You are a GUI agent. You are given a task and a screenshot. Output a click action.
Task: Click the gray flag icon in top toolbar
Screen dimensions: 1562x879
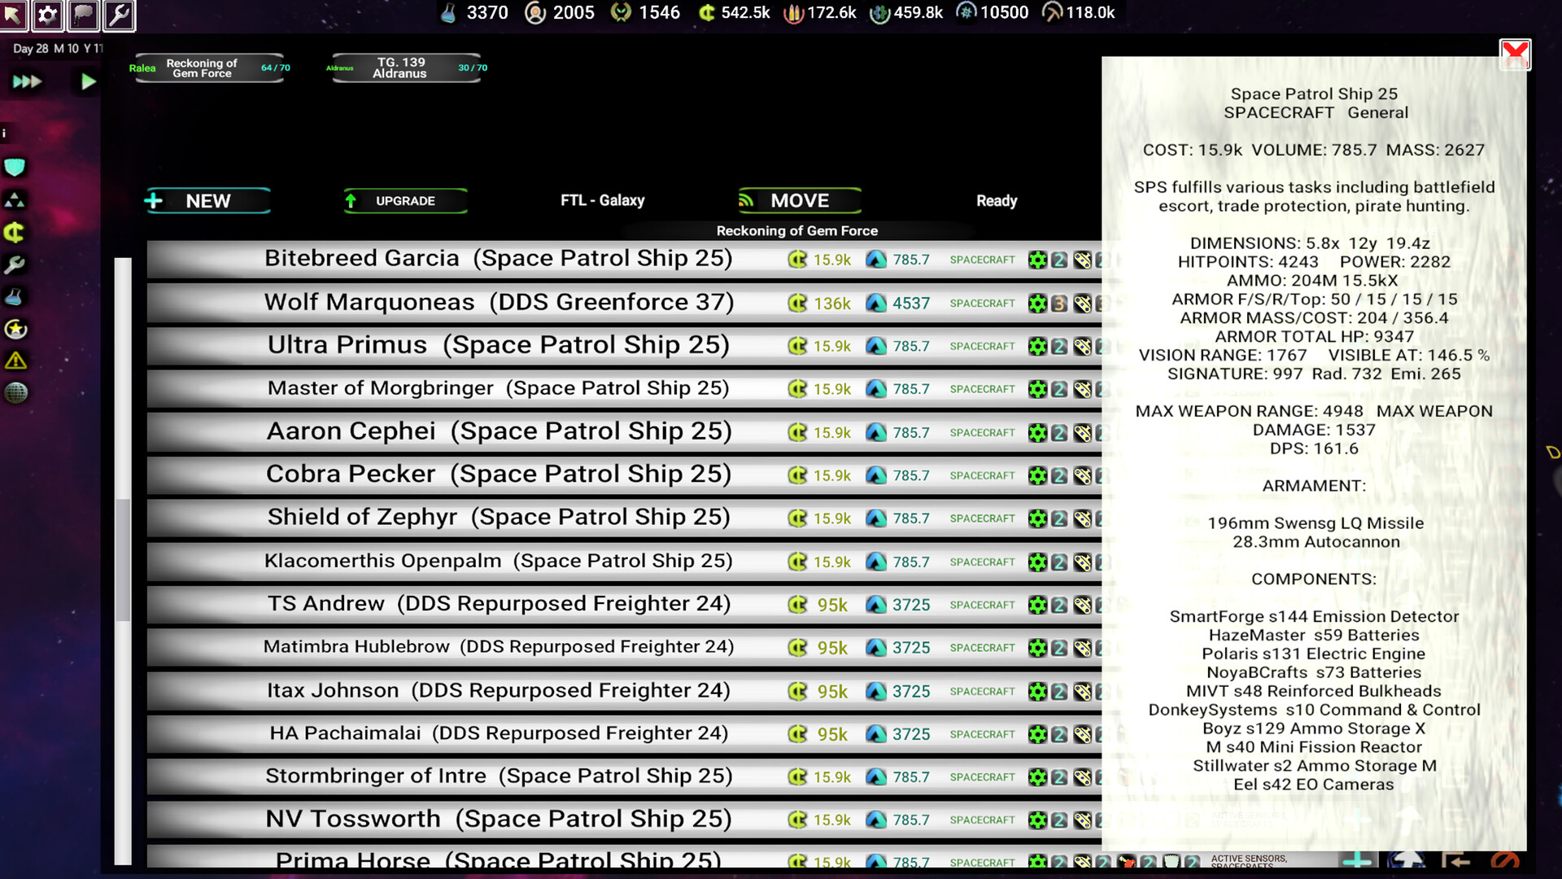(x=84, y=14)
